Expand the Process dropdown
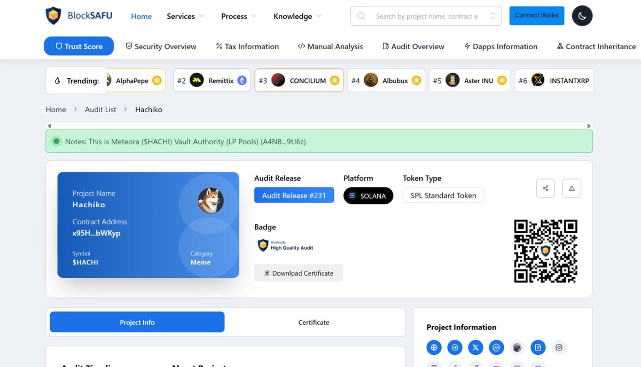Viewport: 641px width, 367px height. [234, 16]
